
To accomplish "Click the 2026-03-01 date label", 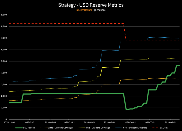I will pyautogui.click(x=69, y=122).
